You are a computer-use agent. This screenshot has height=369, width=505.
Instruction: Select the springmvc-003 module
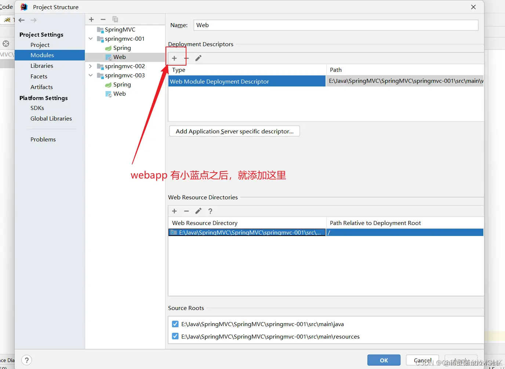point(121,75)
